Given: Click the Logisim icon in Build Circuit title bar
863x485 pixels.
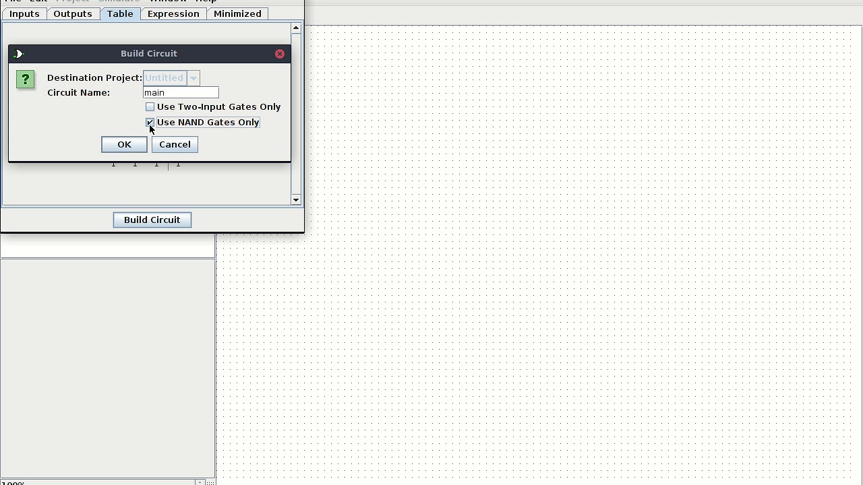Looking at the screenshot, I should pyautogui.click(x=18, y=54).
